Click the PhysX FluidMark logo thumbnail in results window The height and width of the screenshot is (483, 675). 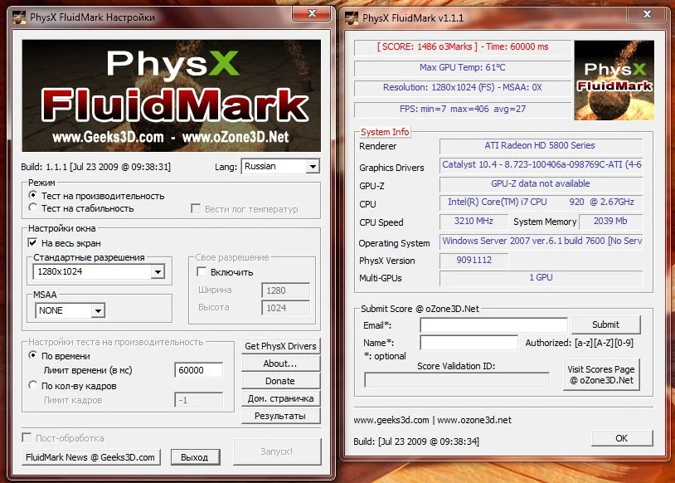click(614, 80)
